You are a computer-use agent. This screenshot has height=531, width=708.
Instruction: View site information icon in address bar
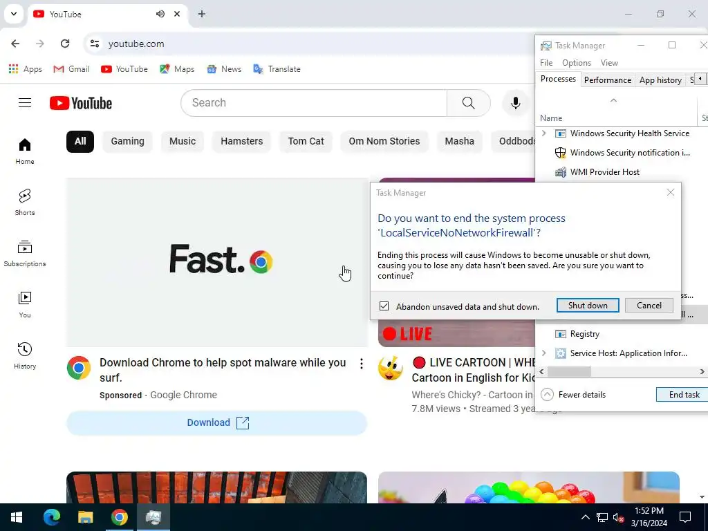(x=95, y=44)
